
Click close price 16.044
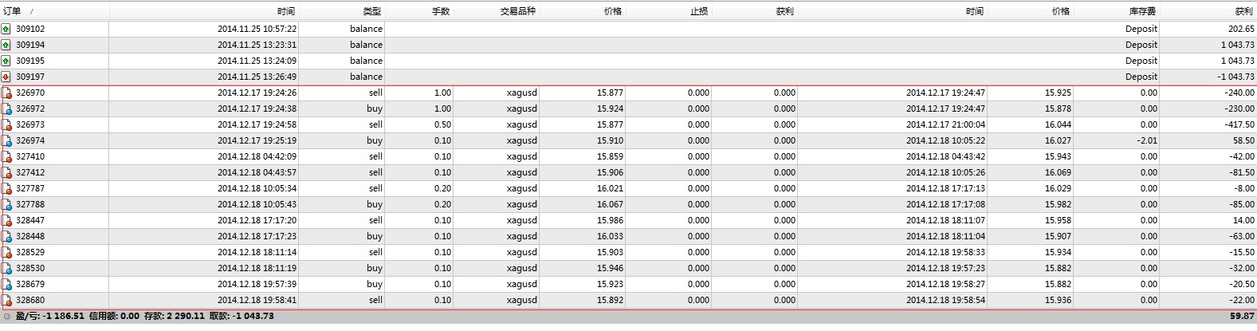click(1059, 124)
